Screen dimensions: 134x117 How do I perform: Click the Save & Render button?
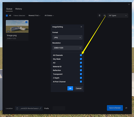click(x=115, y=108)
